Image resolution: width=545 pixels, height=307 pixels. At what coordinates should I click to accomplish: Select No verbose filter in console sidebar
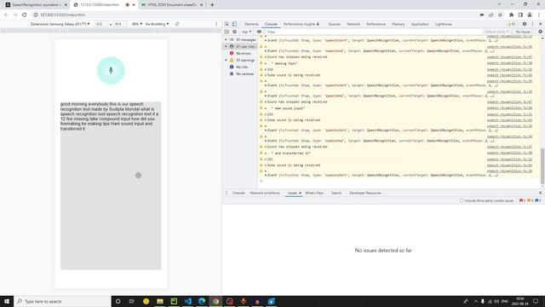click(244, 74)
